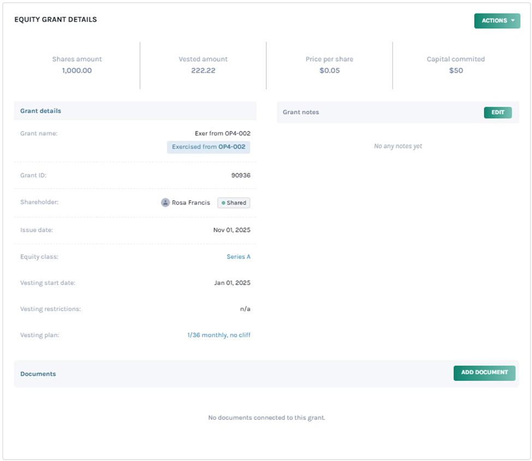Click the 'No any notes yet' placeholder
The image size is (532, 461).
(398, 146)
